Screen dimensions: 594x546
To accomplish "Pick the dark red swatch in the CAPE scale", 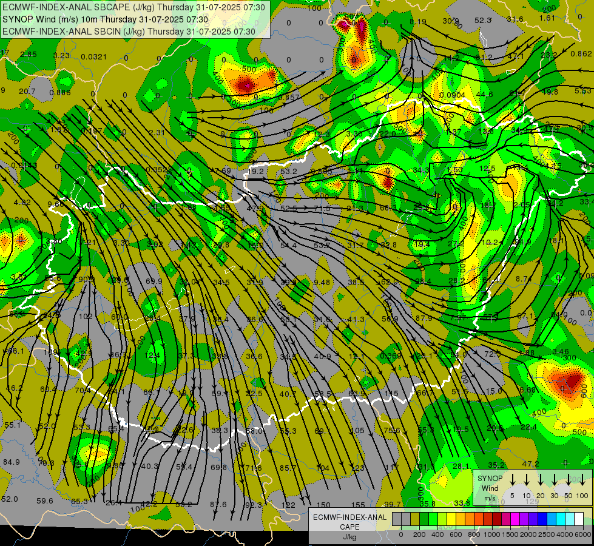I will click(x=497, y=519).
